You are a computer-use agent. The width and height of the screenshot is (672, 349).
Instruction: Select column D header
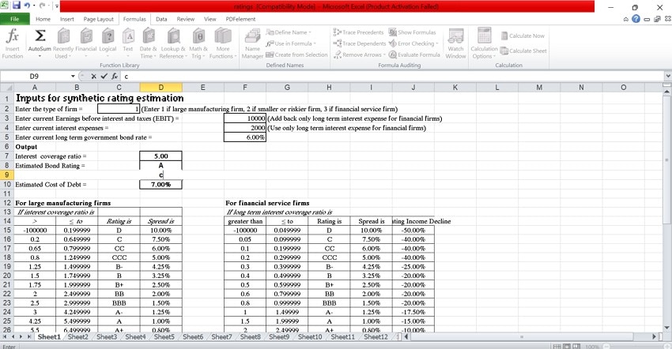160,88
